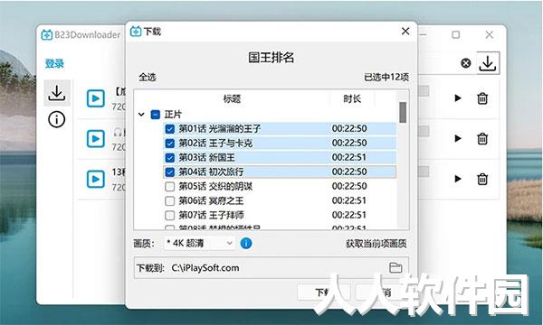
Task: Click the 时长 column header
Action: (x=352, y=98)
